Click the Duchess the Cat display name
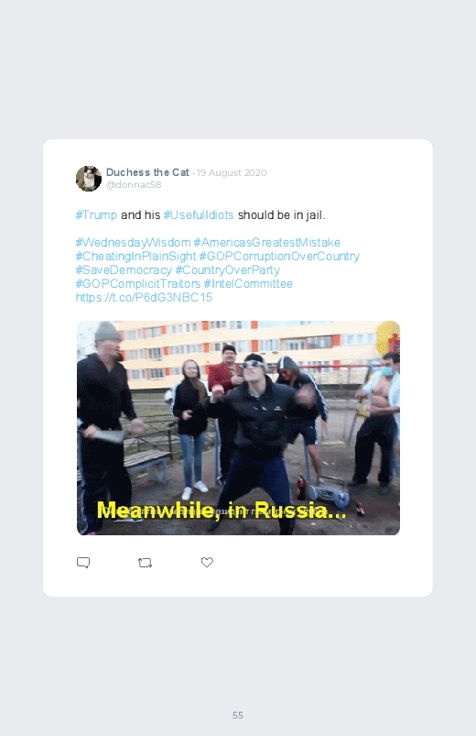Viewport: 476px width, 736px height. click(x=147, y=172)
